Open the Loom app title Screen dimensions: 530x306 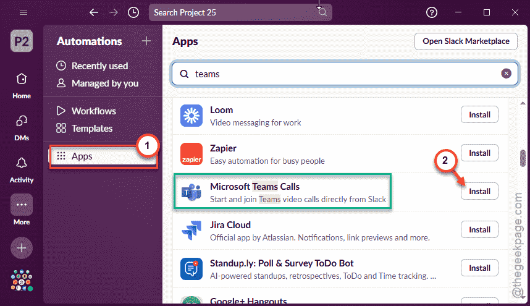coord(221,110)
